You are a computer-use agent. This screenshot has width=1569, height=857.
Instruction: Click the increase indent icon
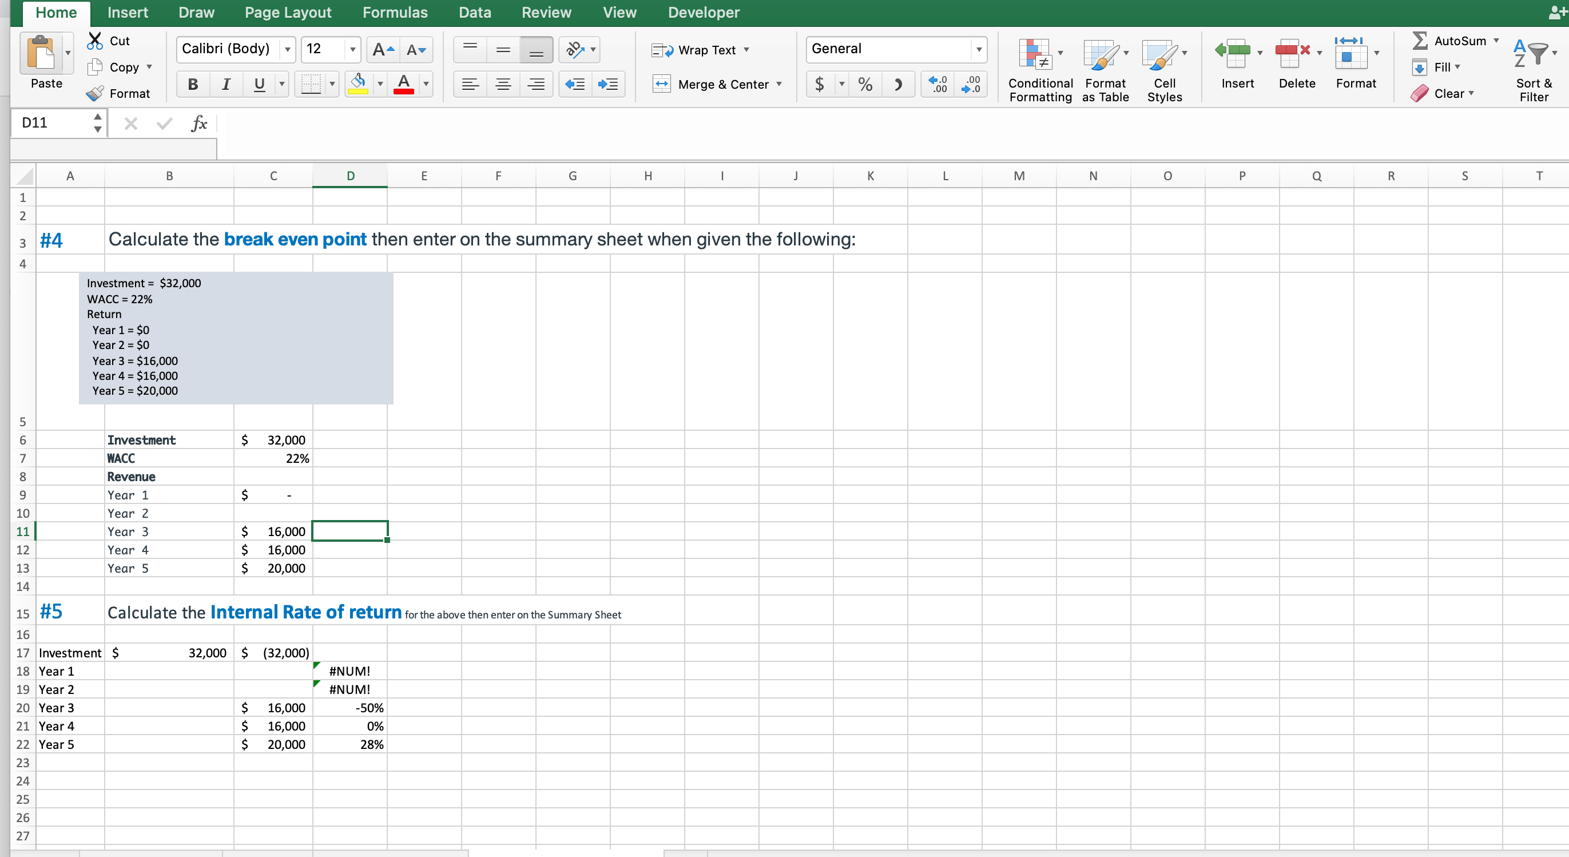coord(608,84)
